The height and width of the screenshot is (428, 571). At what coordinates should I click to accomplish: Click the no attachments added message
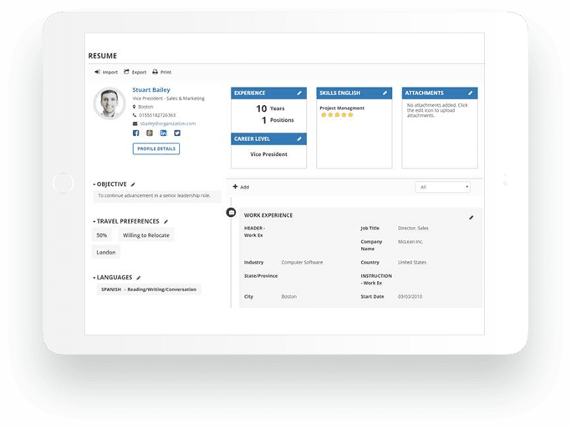[x=437, y=110]
